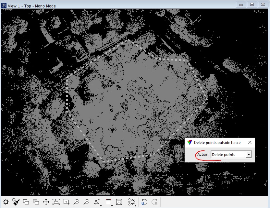Click the Fit View icon
Screen dimensions: 270x208
[x=56, y=202]
